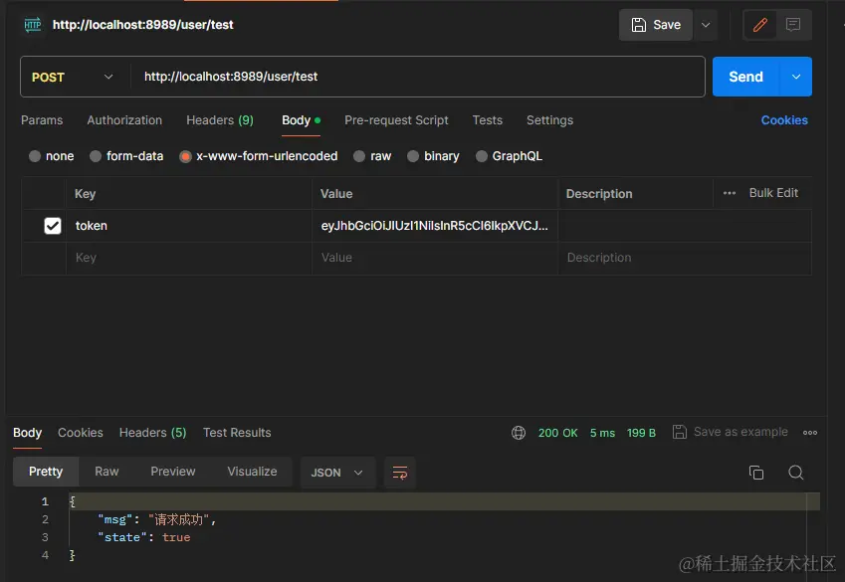This screenshot has width=845, height=582.
Task: Search response with the magnifier icon
Action: pyautogui.click(x=796, y=473)
